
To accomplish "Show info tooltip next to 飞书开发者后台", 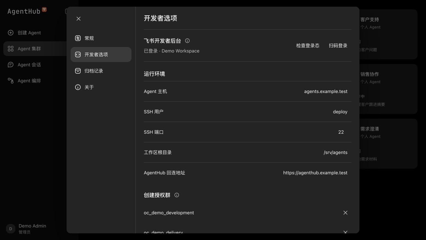I will (187, 41).
